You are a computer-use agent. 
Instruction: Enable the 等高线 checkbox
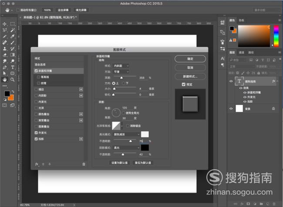pyautogui.click(x=38, y=77)
